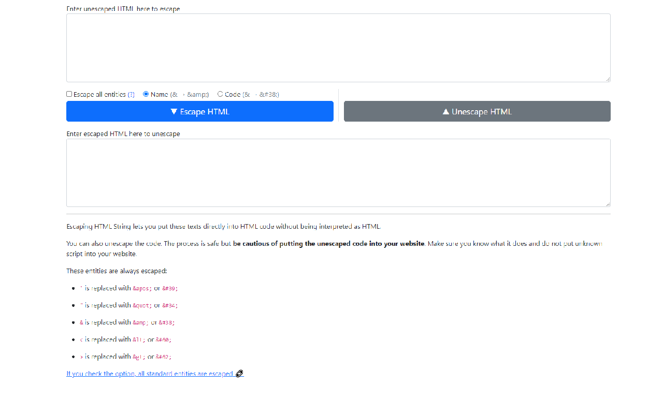Click the resize grip of escaped HTML textarea
The height and width of the screenshot is (414, 663).
coord(608,204)
